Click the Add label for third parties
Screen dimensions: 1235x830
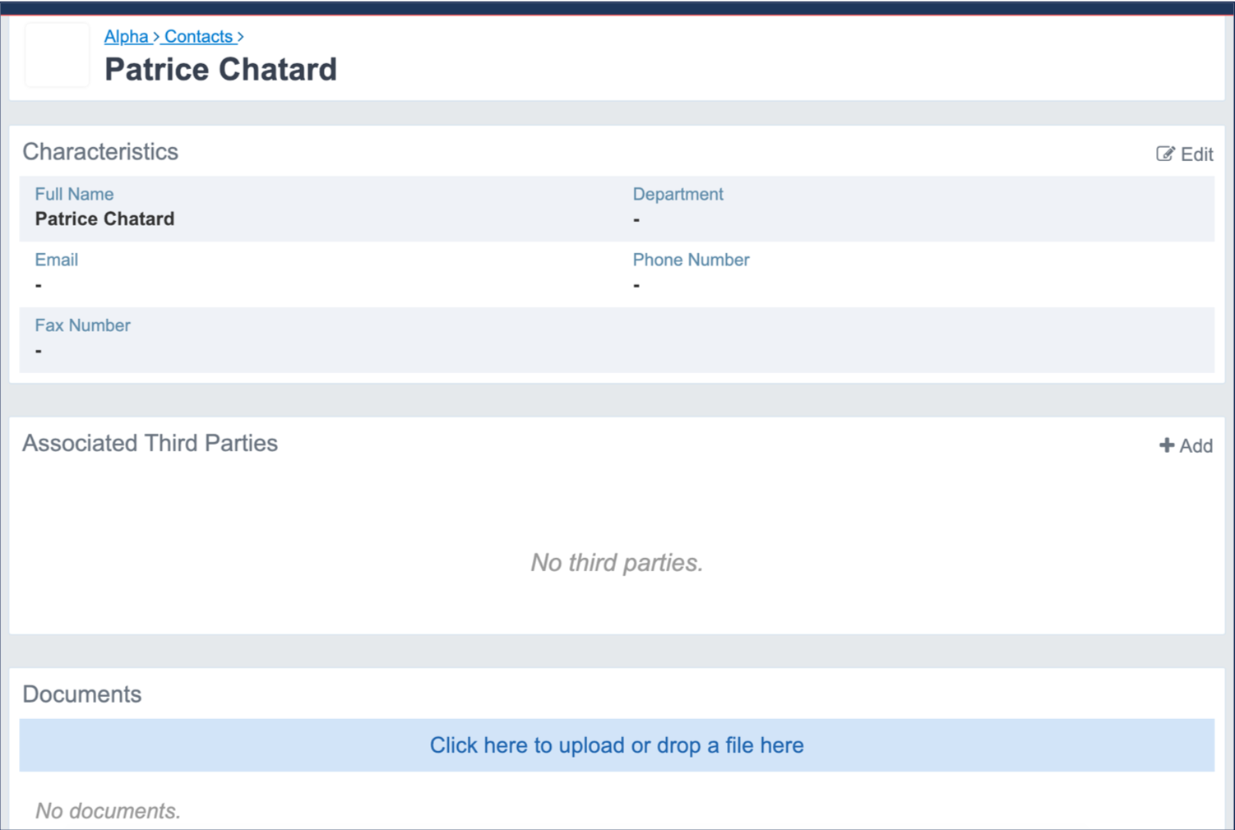1196,445
